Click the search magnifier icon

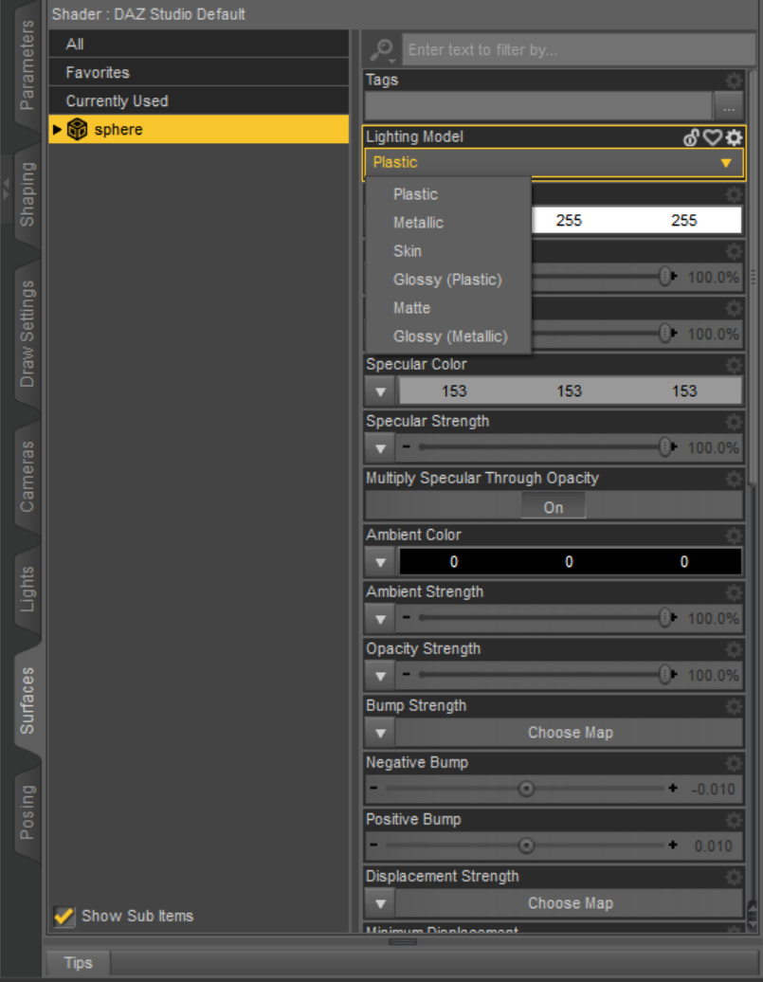(381, 50)
